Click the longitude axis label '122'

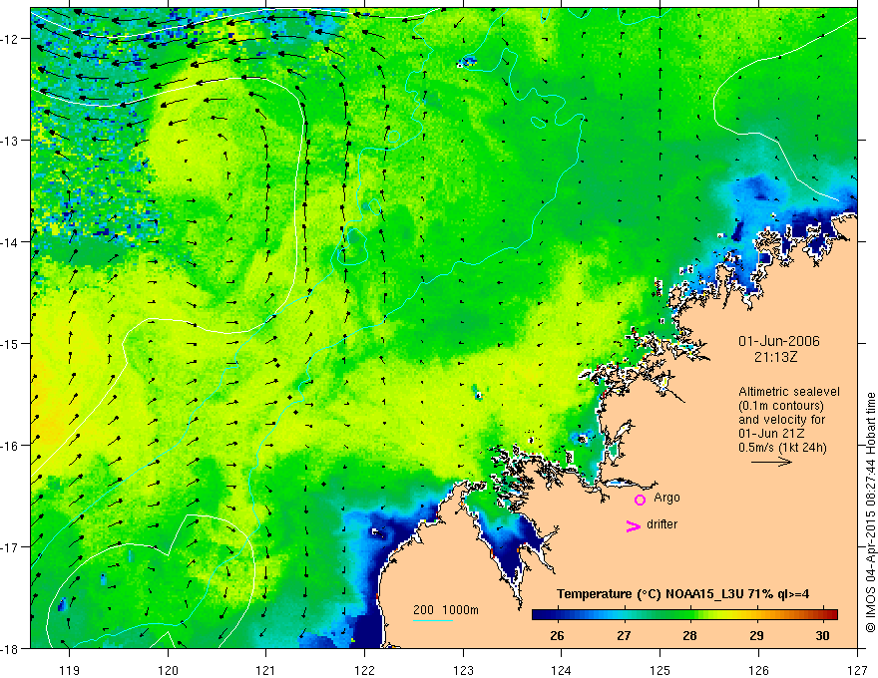[364, 670]
